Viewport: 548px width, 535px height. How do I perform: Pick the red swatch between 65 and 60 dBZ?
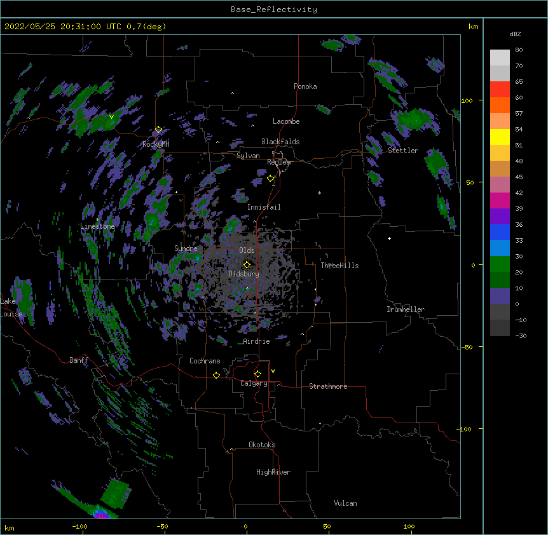(500, 90)
